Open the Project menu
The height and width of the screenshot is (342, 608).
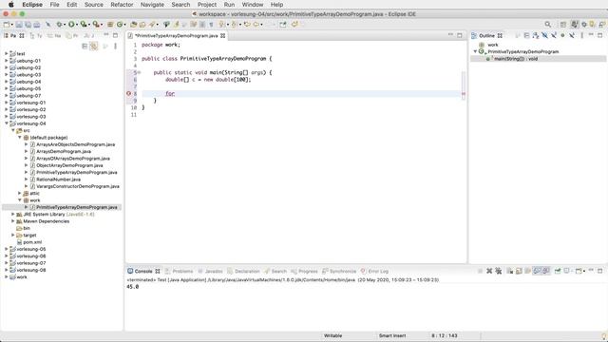[207, 5]
